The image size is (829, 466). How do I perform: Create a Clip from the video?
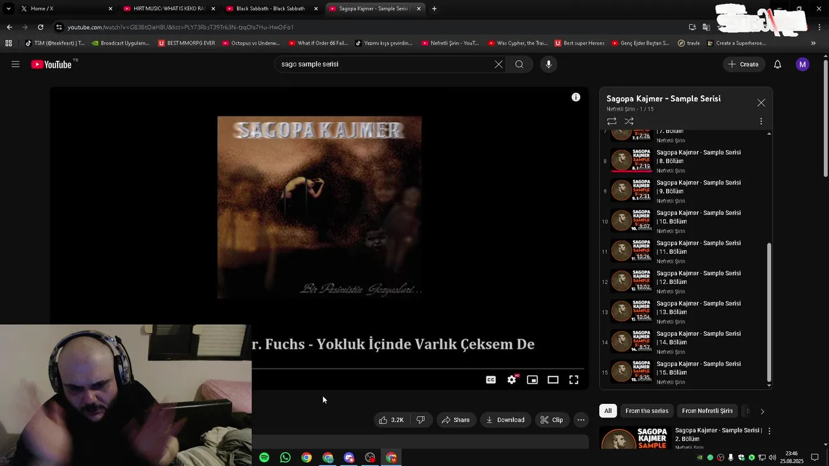552,420
